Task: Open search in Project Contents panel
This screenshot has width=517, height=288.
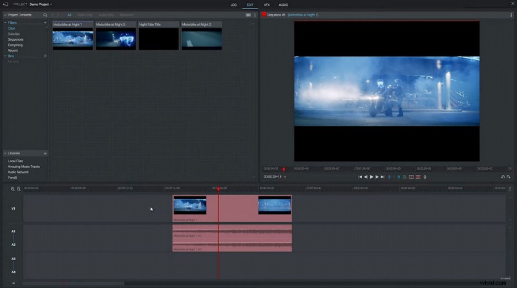Action: pos(45,15)
